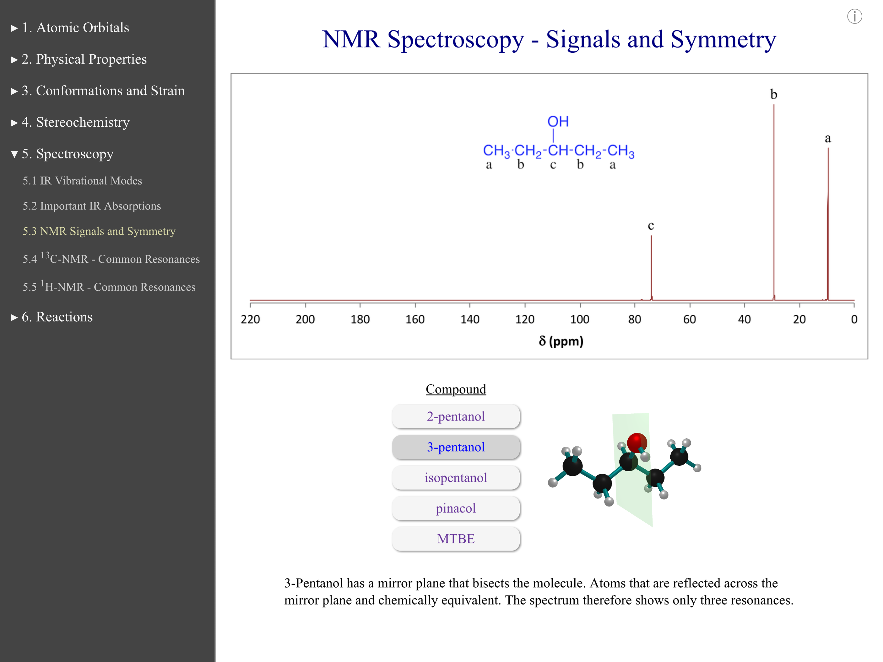This screenshot has width=883, height=662.
Task: Click the 160 ppm axis tick label
Action: 415,319
